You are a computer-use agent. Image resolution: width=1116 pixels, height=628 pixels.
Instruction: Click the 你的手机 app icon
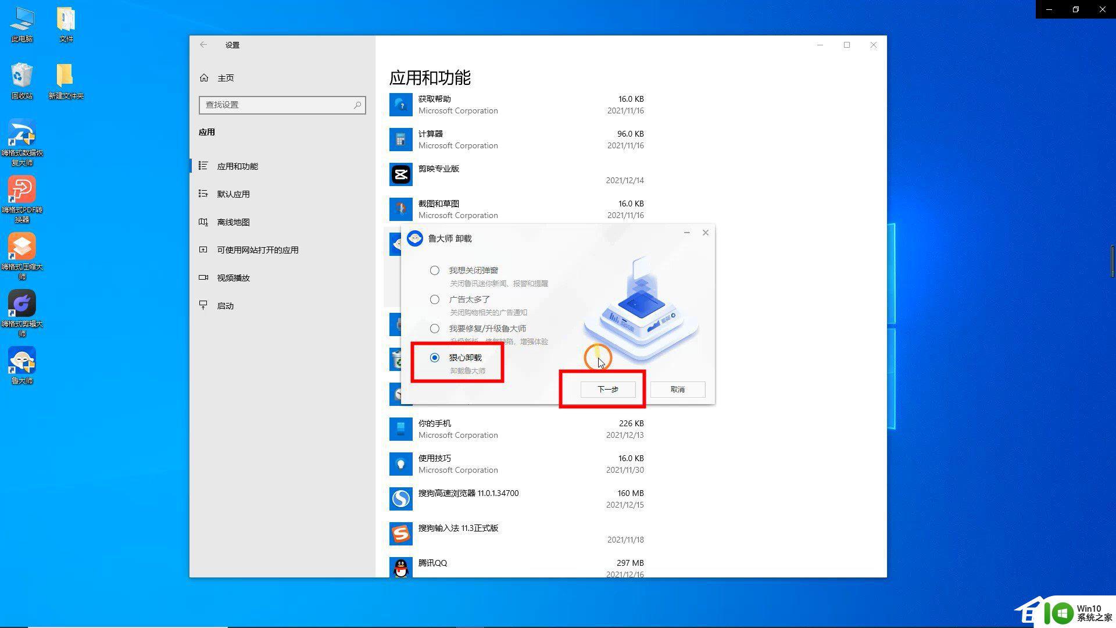click(400, 429)
